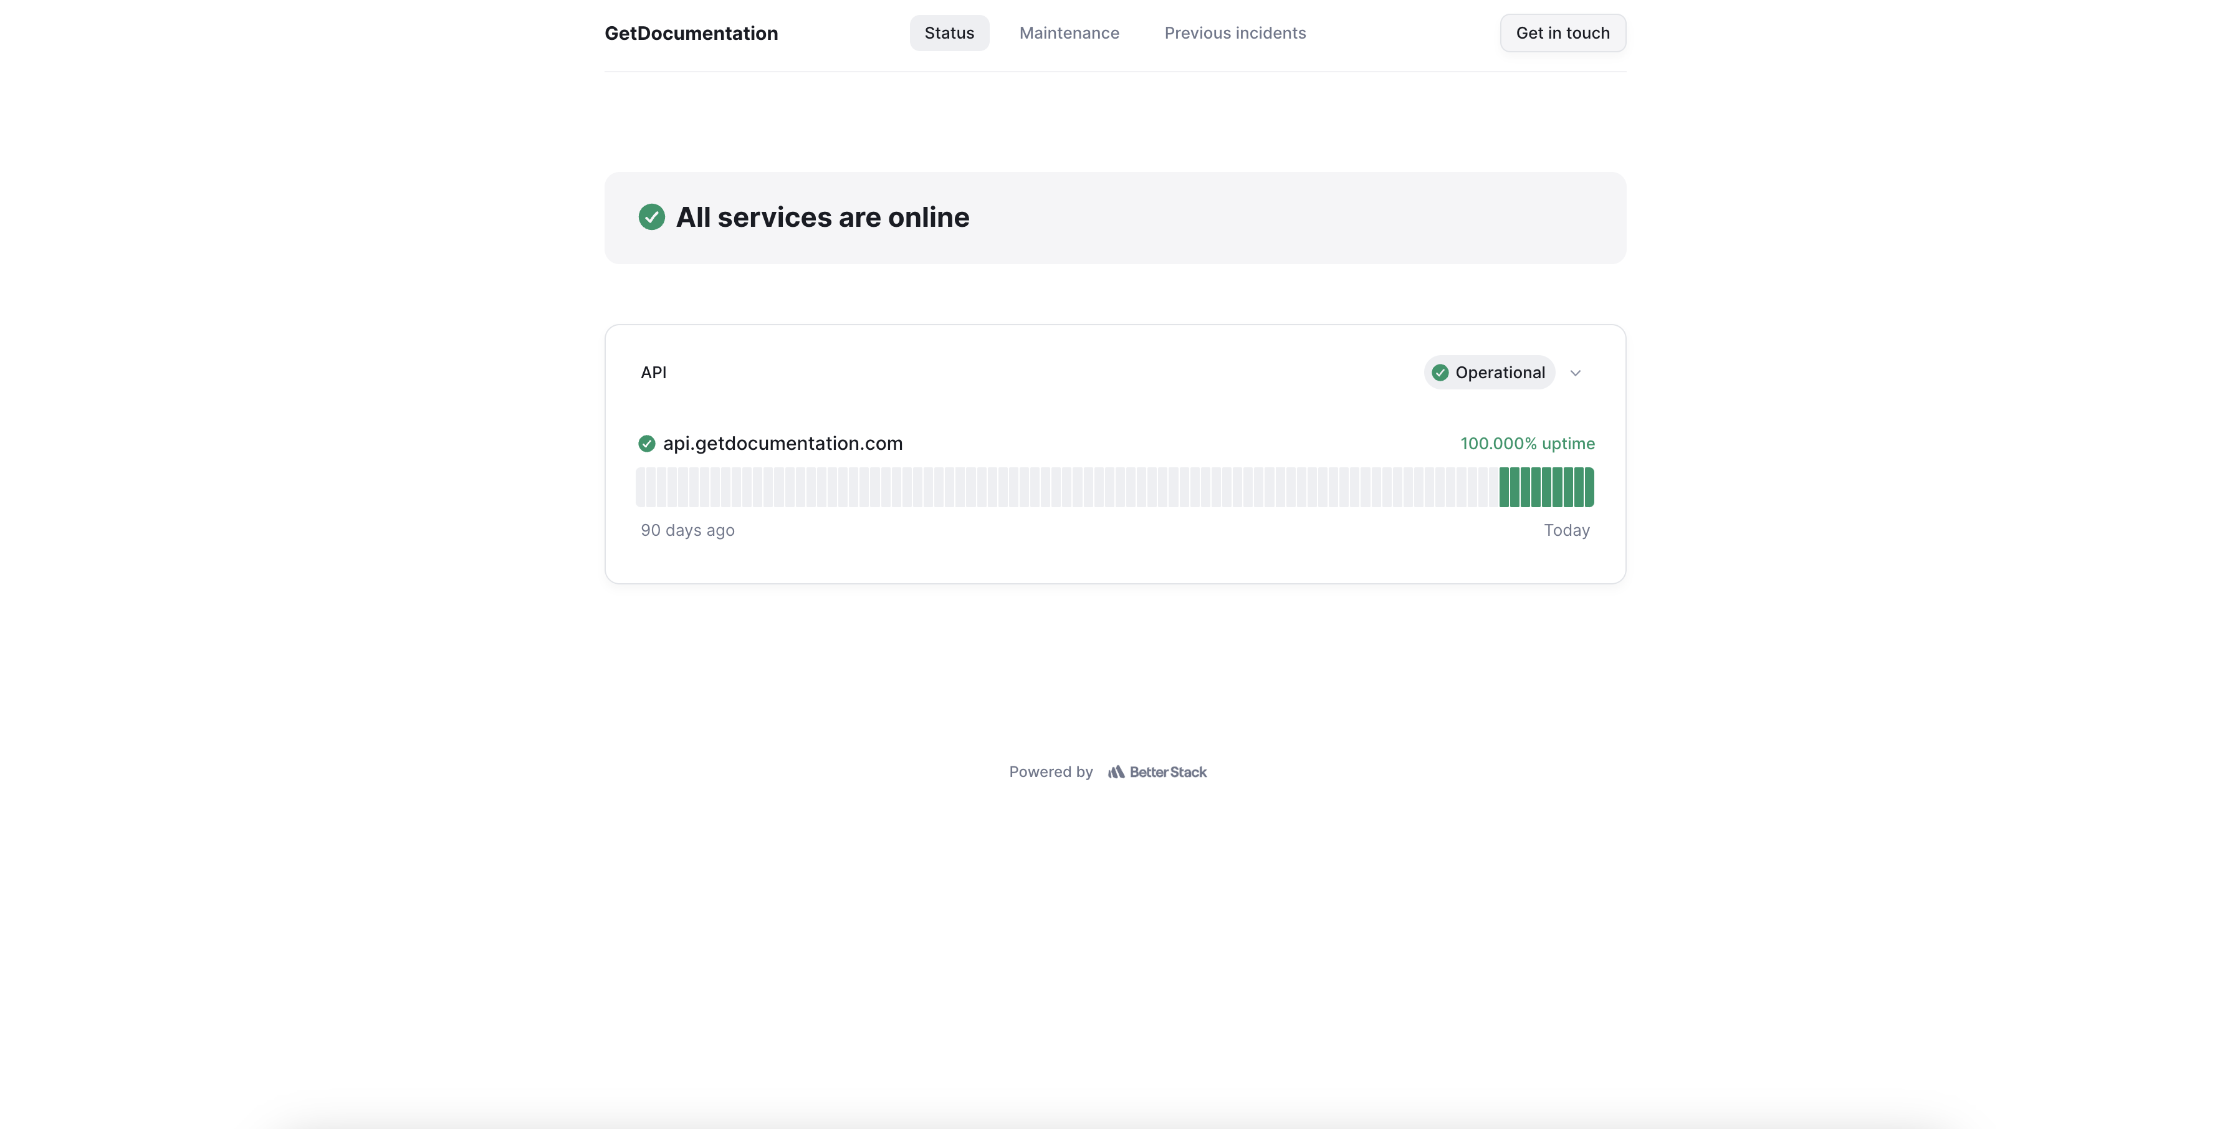Click the Operational status badge text
This screenshot has height=1129, width=2230.
(1500, 372)
